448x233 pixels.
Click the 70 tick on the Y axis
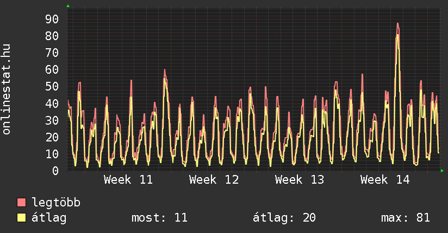[52, 53]
